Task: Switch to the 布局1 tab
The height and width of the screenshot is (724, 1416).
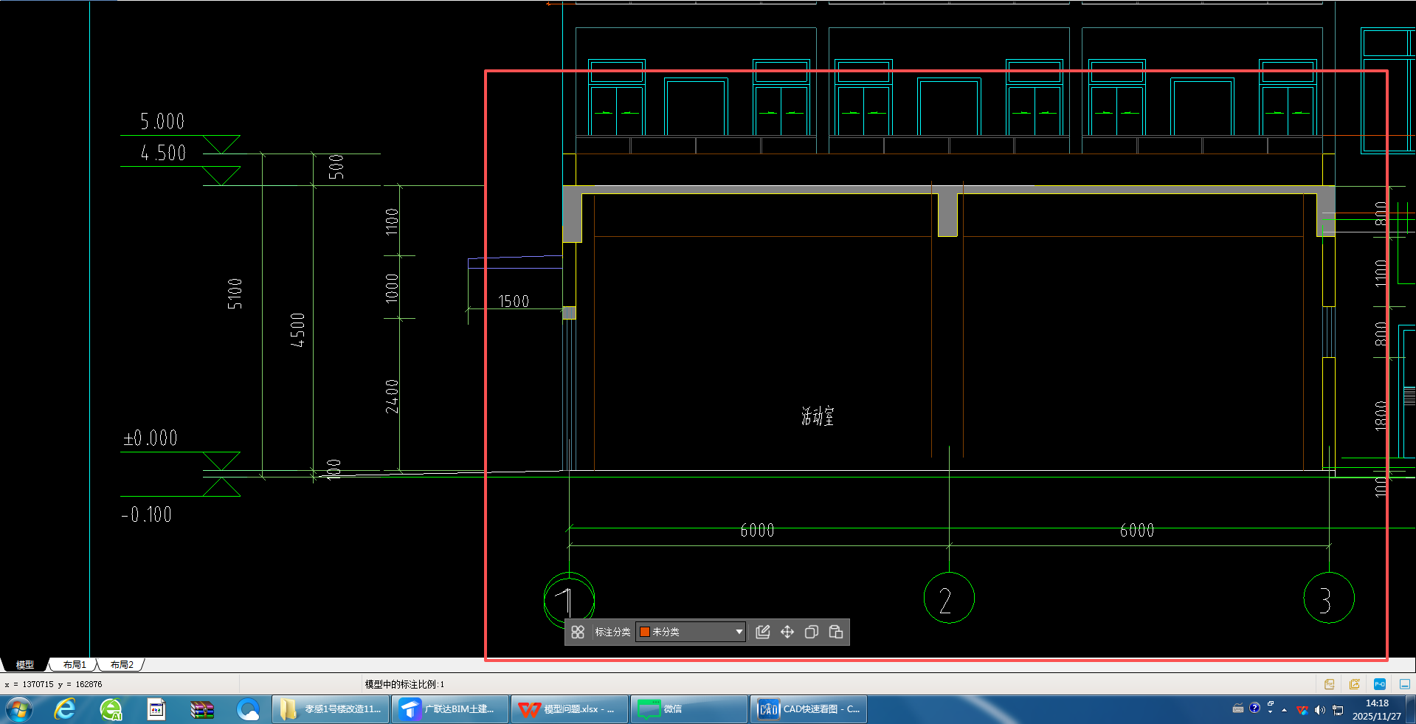Action: (x=75, y=665)
